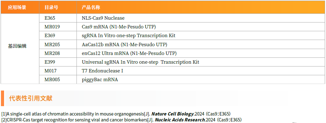
Task: Open enCas12 Ultra mRNA product
Action: point(129,53)
